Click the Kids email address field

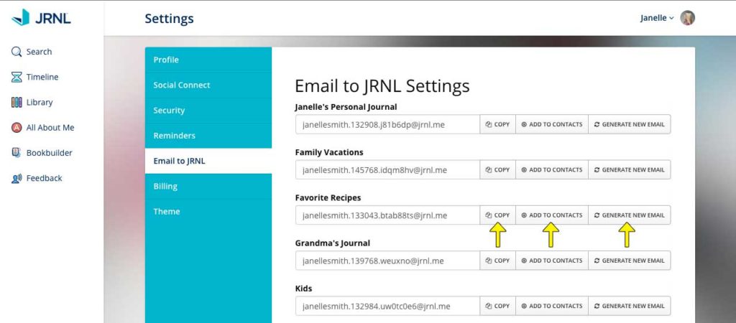click(387, 306)
